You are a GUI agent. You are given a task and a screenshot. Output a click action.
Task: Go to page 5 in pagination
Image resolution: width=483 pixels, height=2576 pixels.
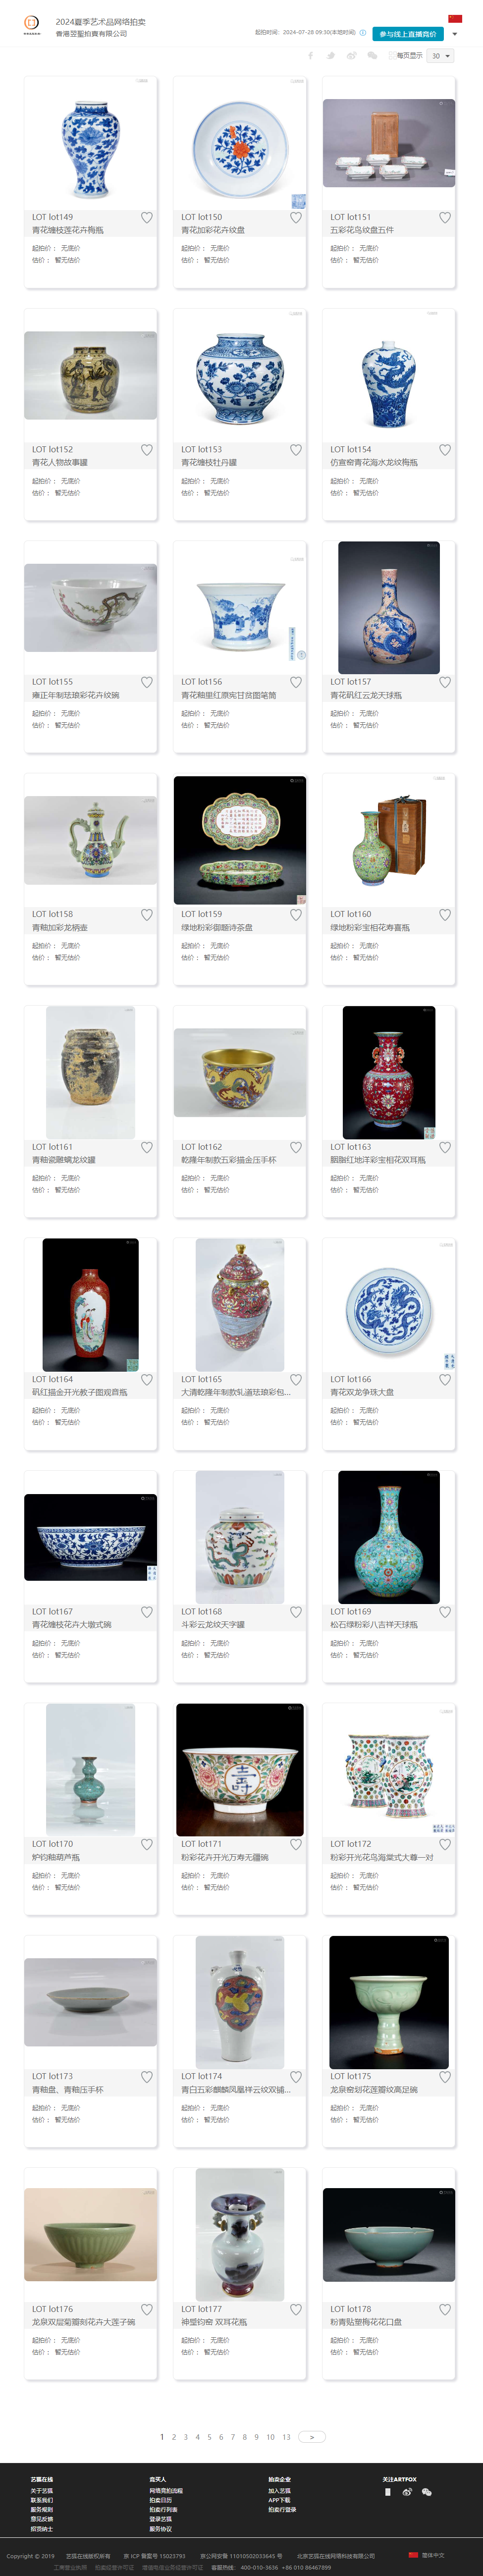pyautogui.click(x=209, y=2437)
